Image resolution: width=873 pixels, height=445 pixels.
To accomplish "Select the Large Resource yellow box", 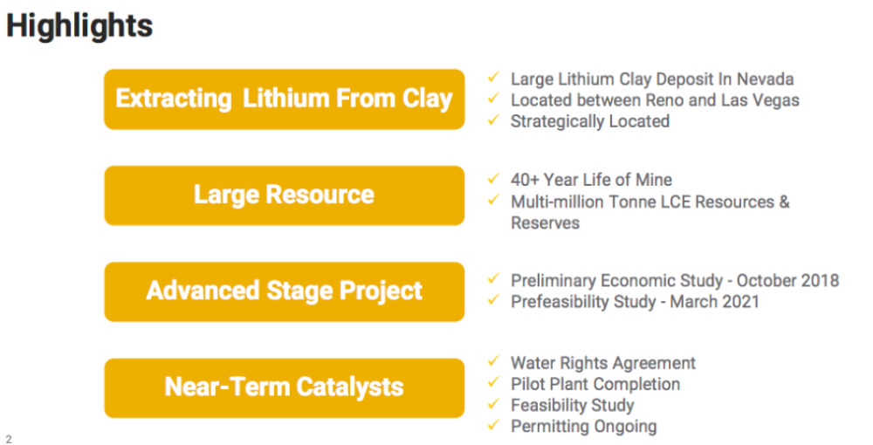I will (284, 195).
